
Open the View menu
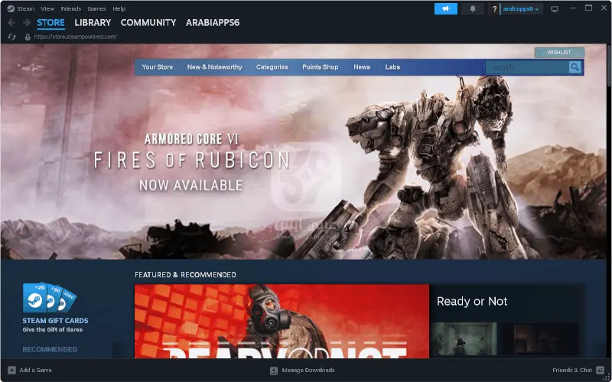[x=47, y=8]
